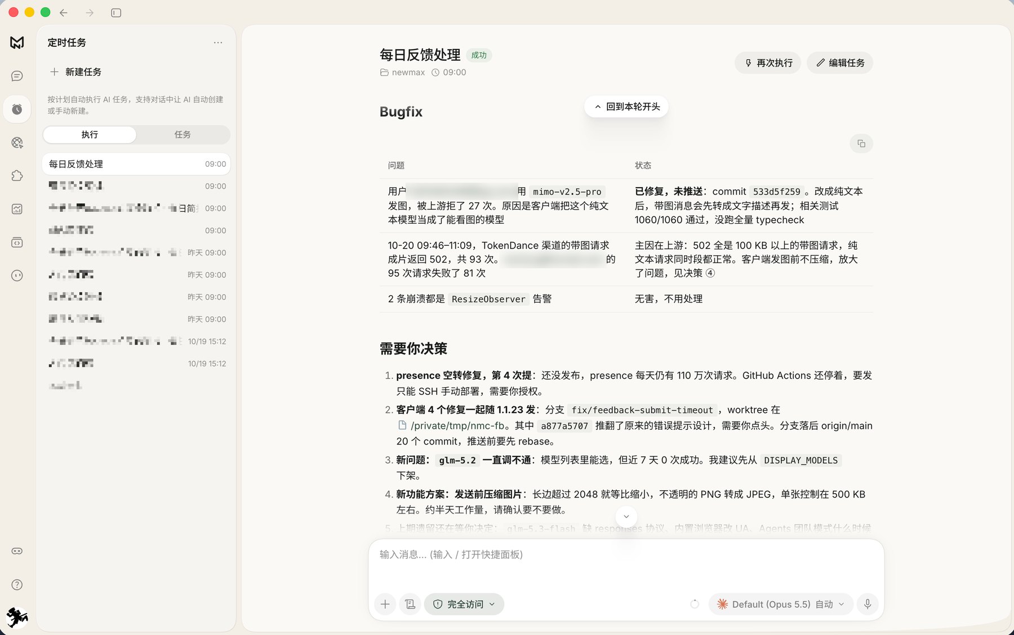Click the 编辑任务 button
Screen dimensions: 1014x635
(840, 63)
